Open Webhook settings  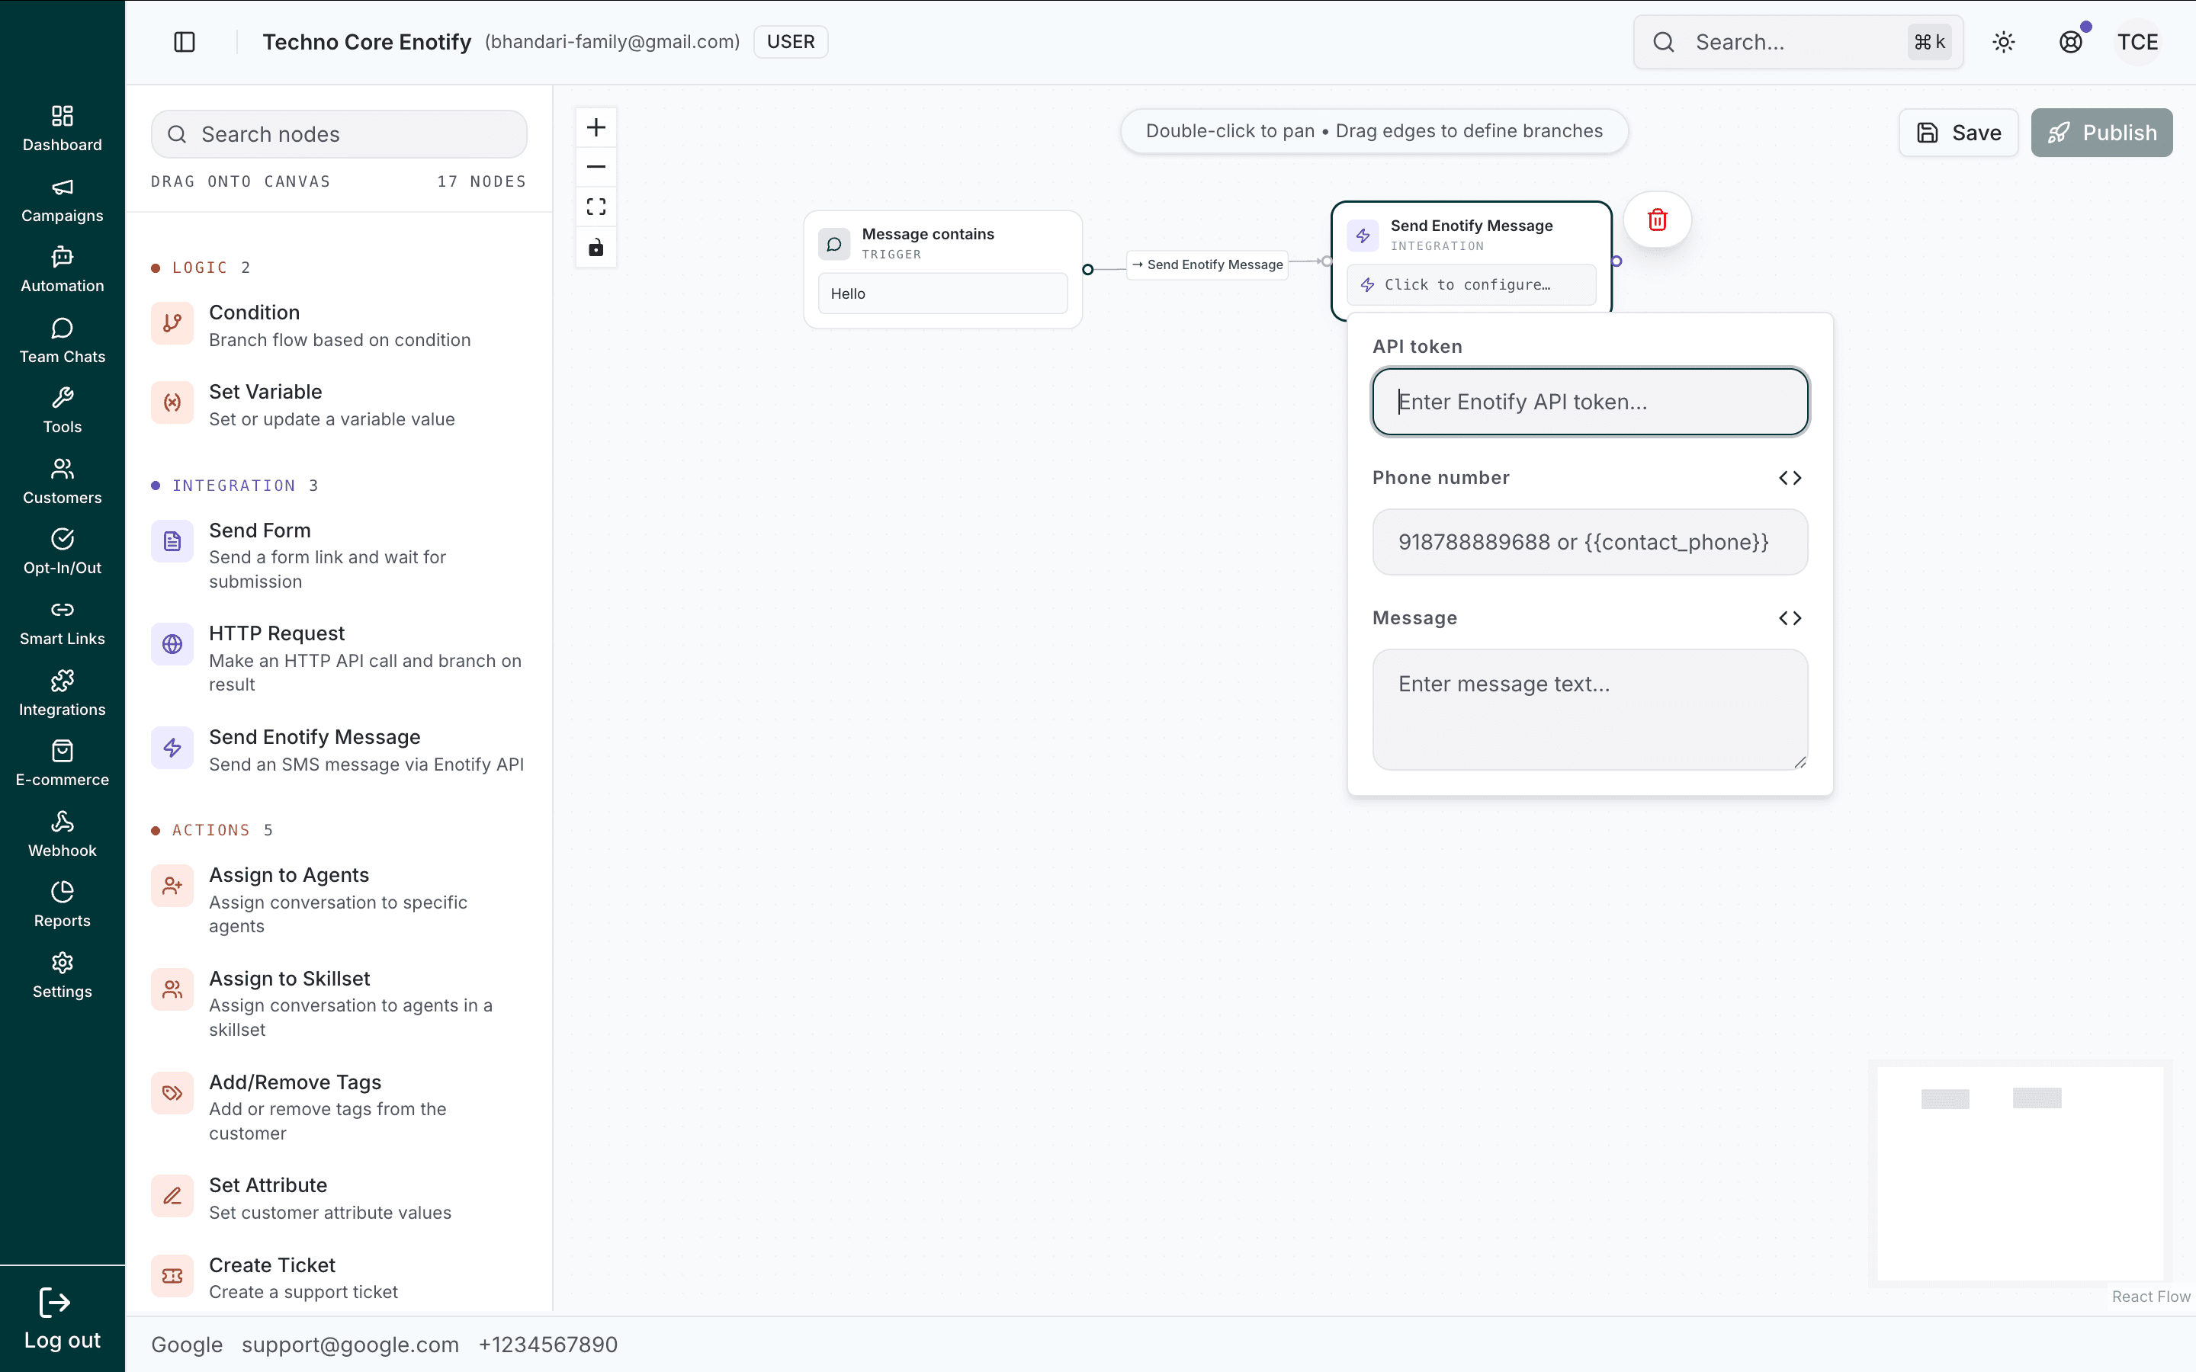[x=62, y=834]
